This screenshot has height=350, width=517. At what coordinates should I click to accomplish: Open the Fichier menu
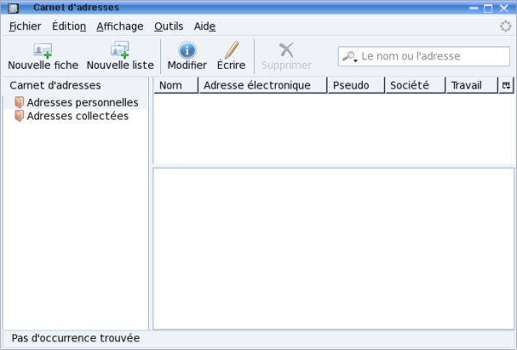24,26
